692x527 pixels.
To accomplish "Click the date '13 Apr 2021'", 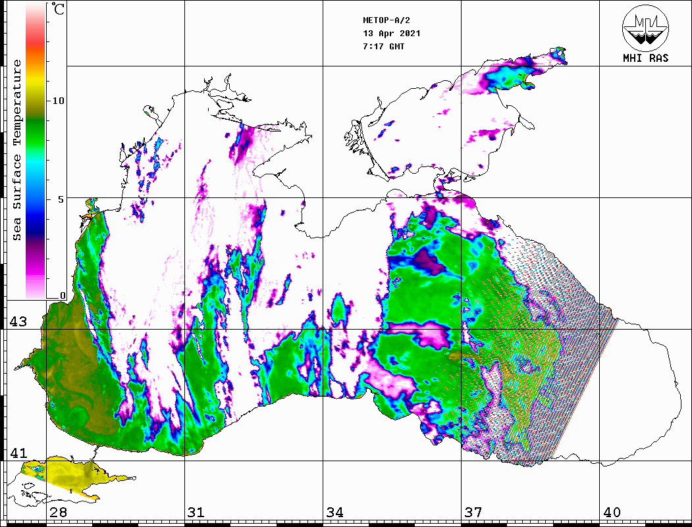I will (392, 34).
